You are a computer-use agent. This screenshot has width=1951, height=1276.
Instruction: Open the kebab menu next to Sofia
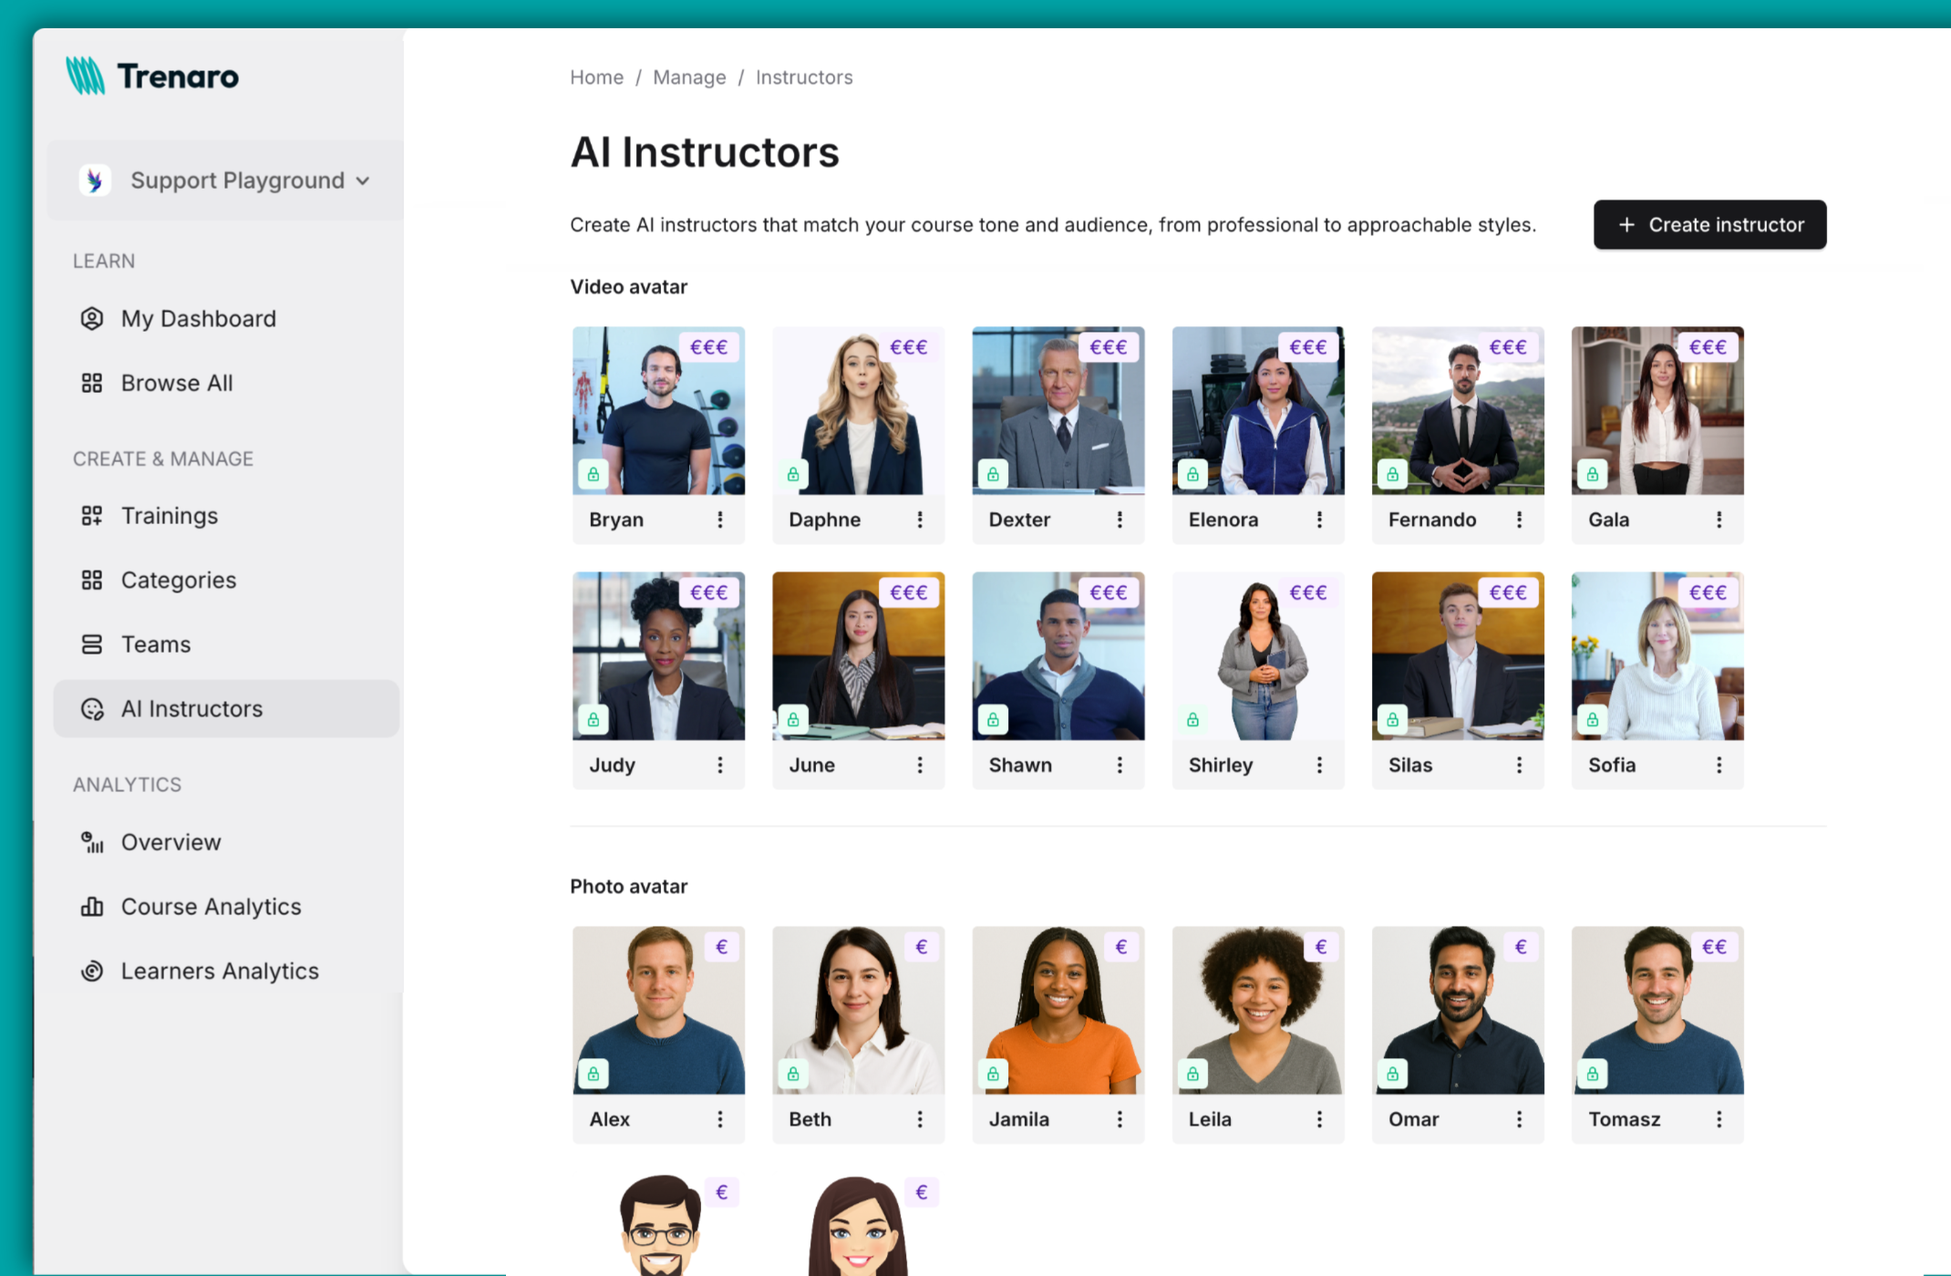(1719, 765)
